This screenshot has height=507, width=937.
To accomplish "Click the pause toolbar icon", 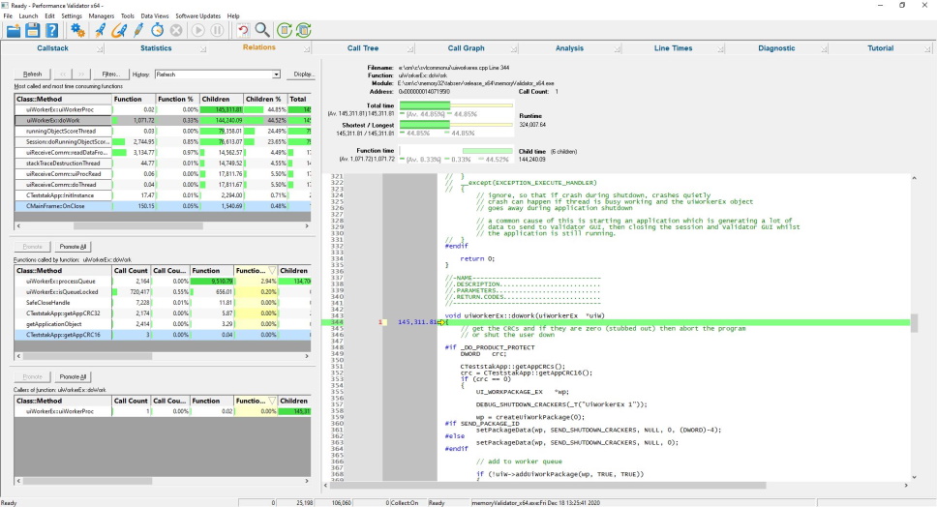I will pos(217,30).
